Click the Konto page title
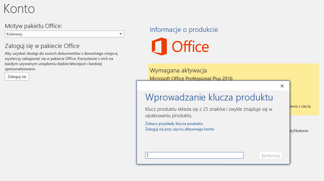324x181 pixels. coord(19,9)
